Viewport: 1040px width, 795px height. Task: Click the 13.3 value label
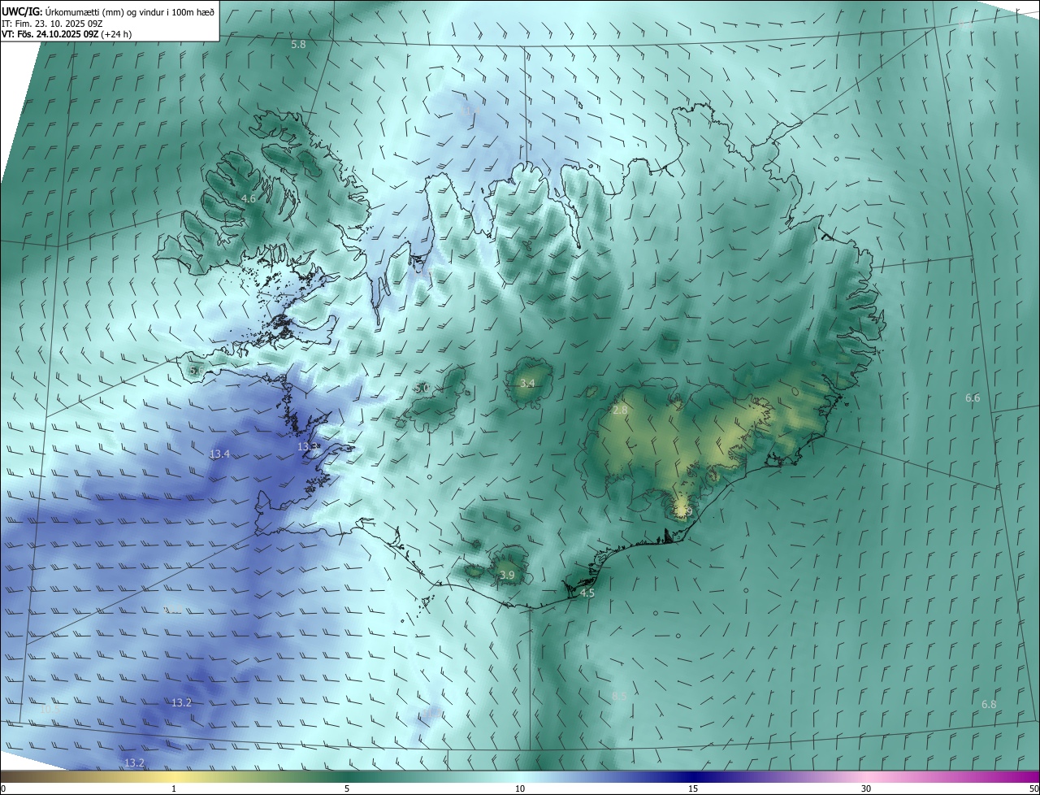coord(308,447)
